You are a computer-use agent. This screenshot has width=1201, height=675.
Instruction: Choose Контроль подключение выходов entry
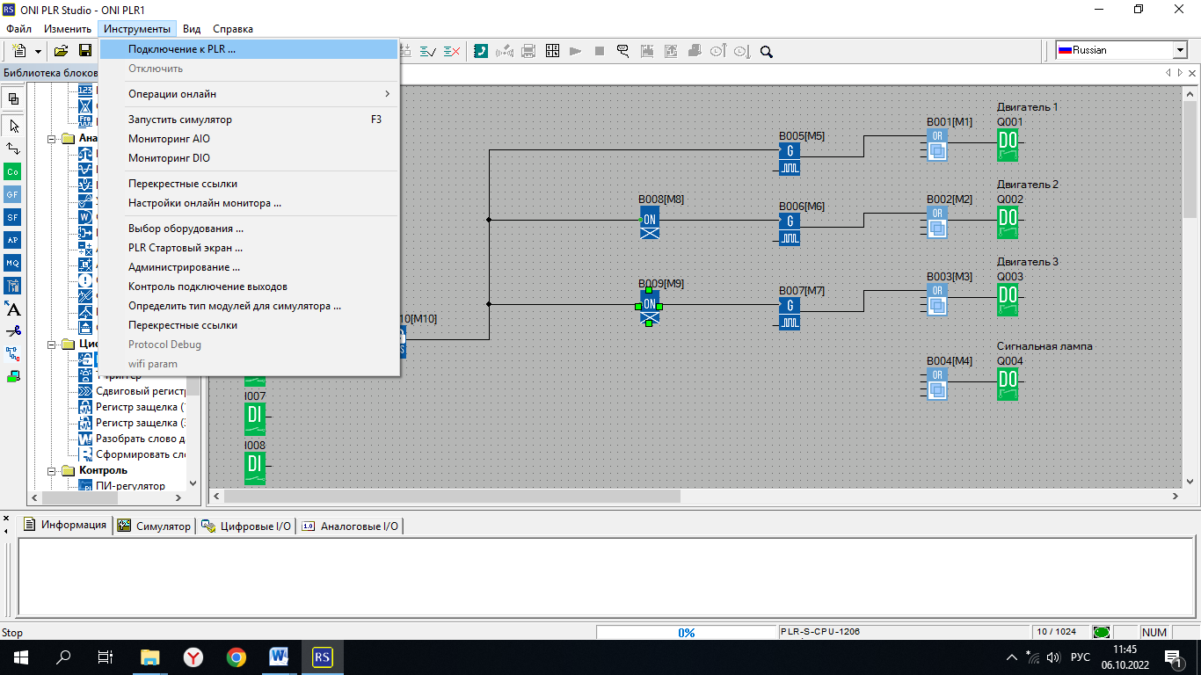click(249, 287)
